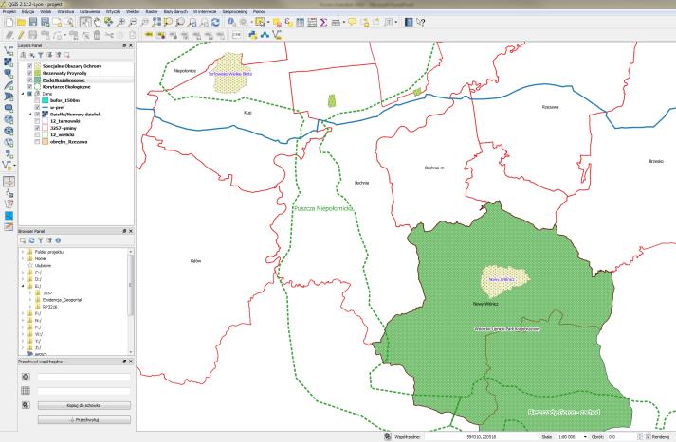
Task: Enable the 12_tarnowski layer checkbox
Action: tap(37, 121)
